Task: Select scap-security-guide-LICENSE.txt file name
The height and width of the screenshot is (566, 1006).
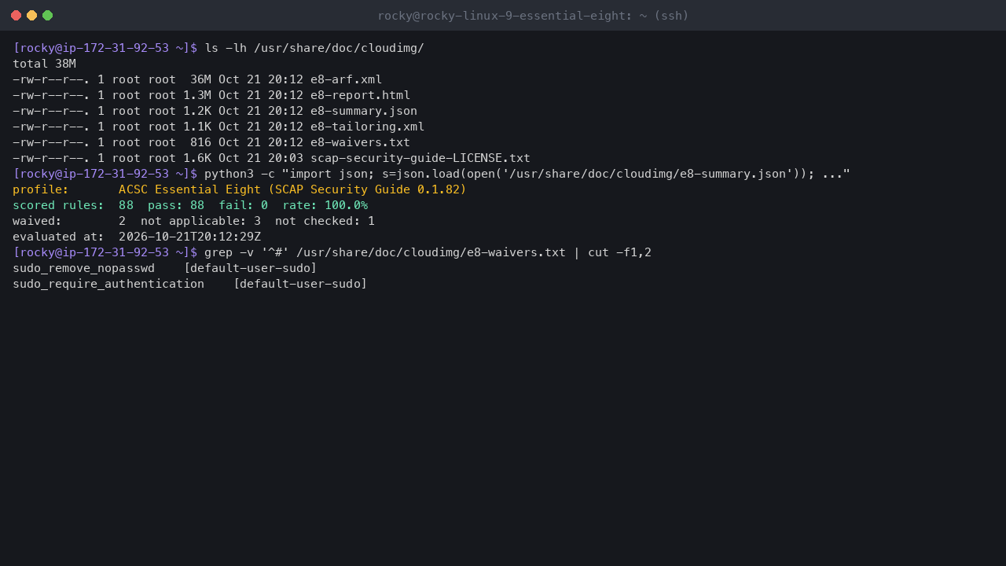Action: coord(420,158)
